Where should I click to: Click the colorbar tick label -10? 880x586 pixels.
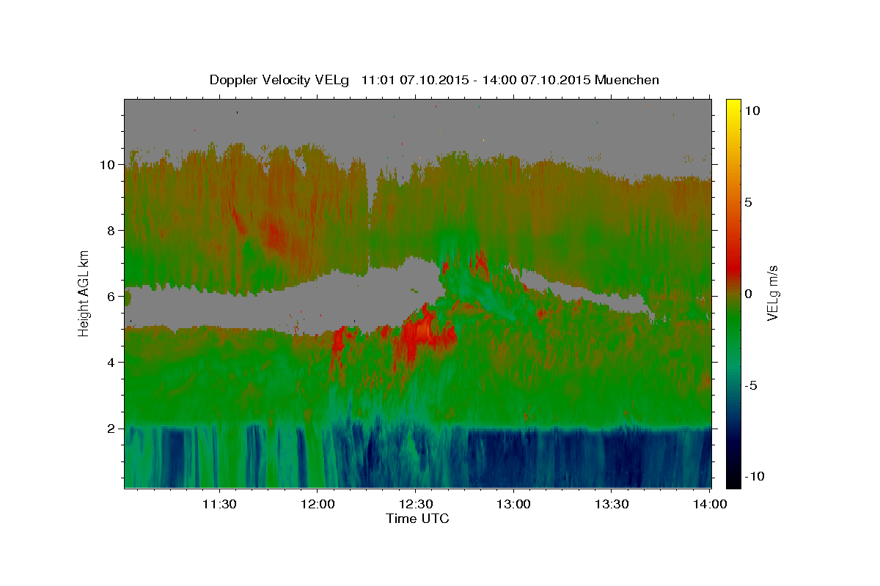click(754, 476)
